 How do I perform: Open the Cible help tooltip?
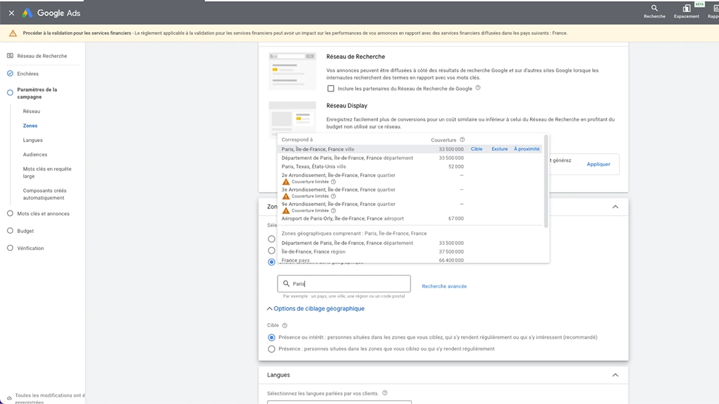click(x=285, y=325)
